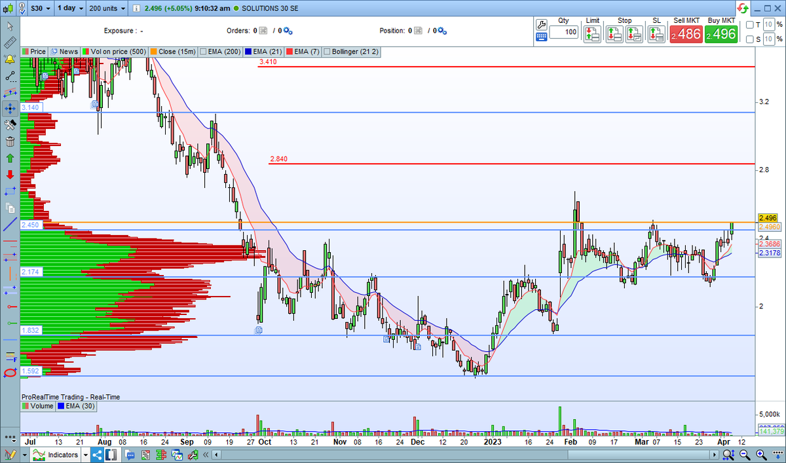Toggle the EMA (200) indicator

point(219,51)
